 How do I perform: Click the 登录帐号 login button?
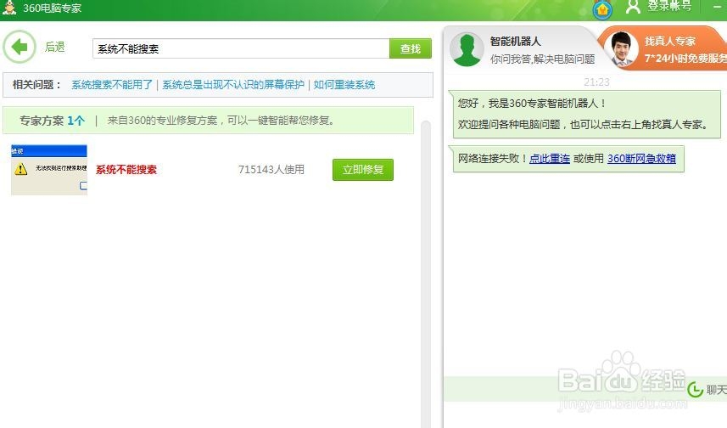669,6
